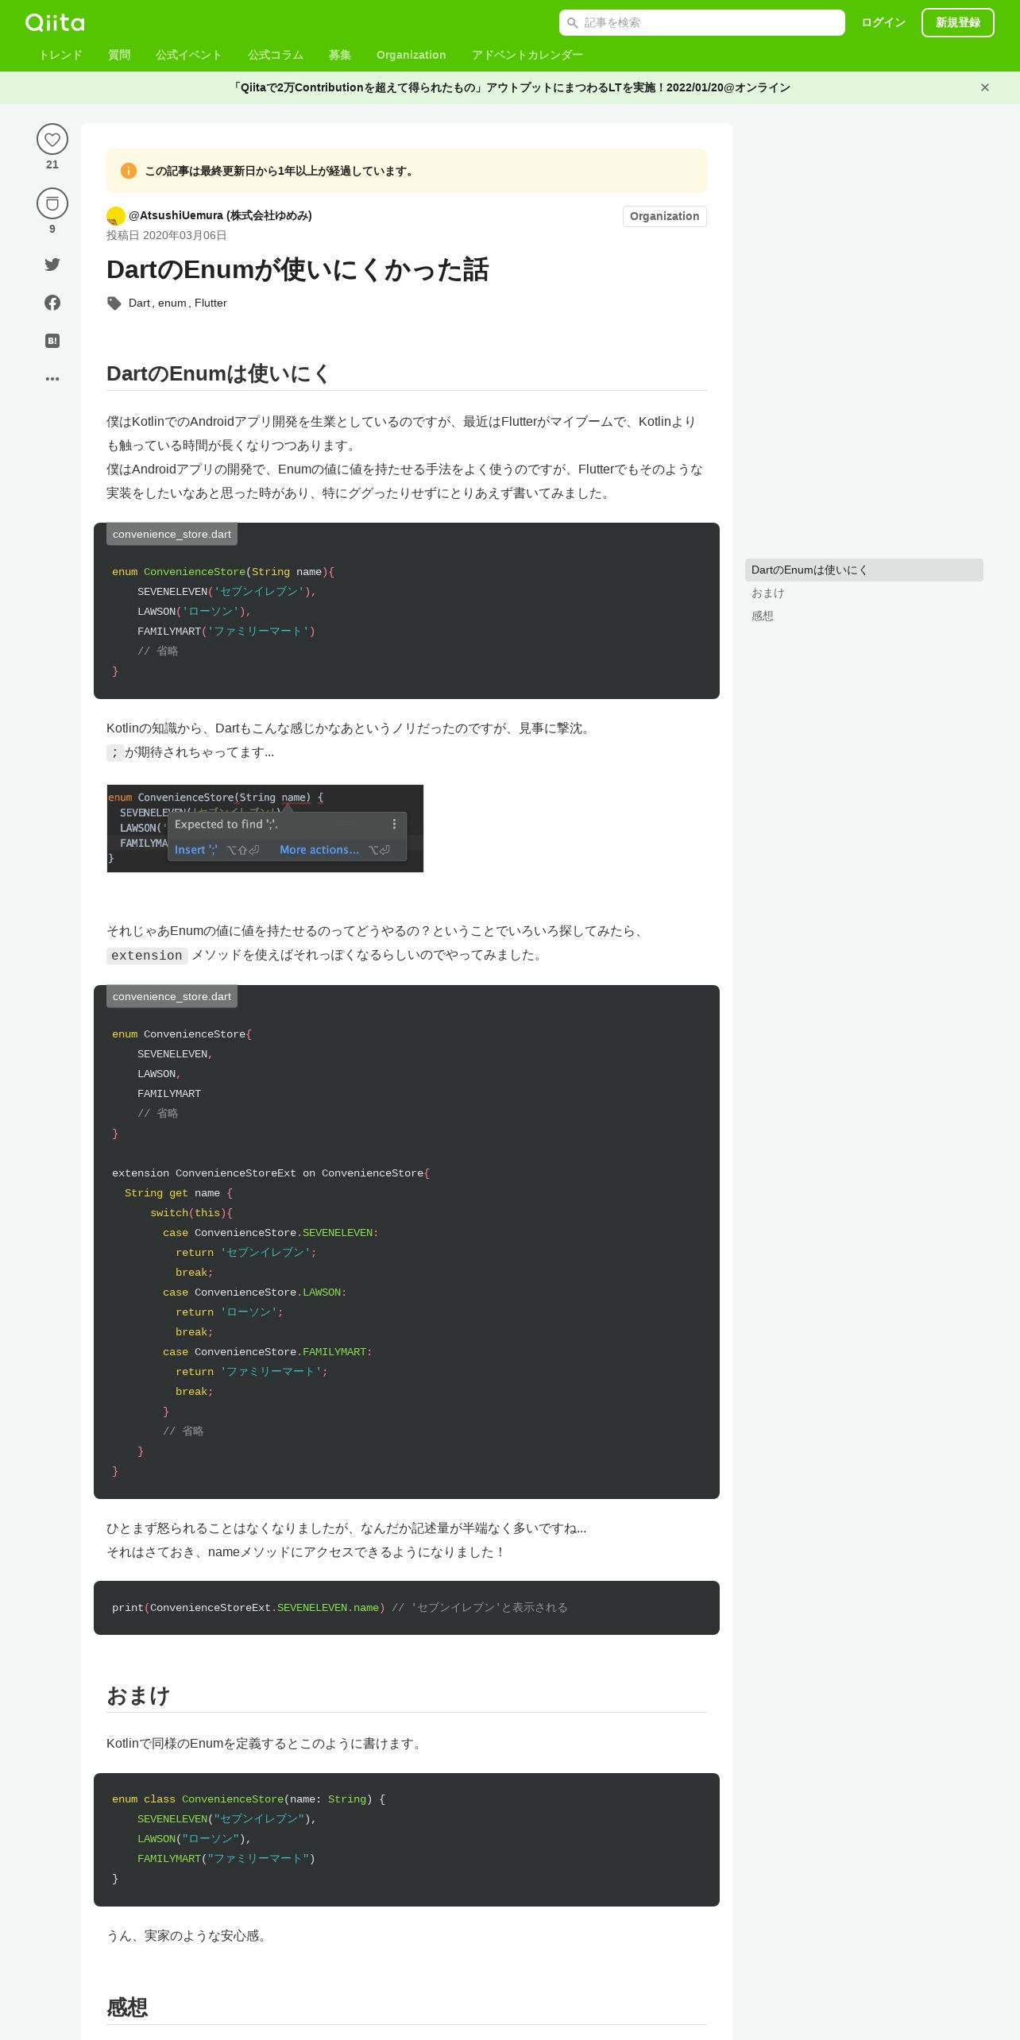Click the search magnifier icon
Viewport: 1020px width, 2040px height.
[572, 23]
